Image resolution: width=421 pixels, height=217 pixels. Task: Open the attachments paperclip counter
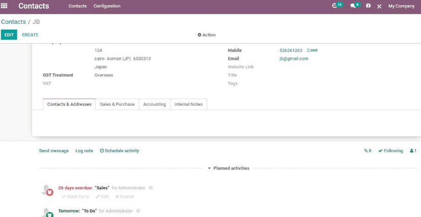click(x=368, y=151)
